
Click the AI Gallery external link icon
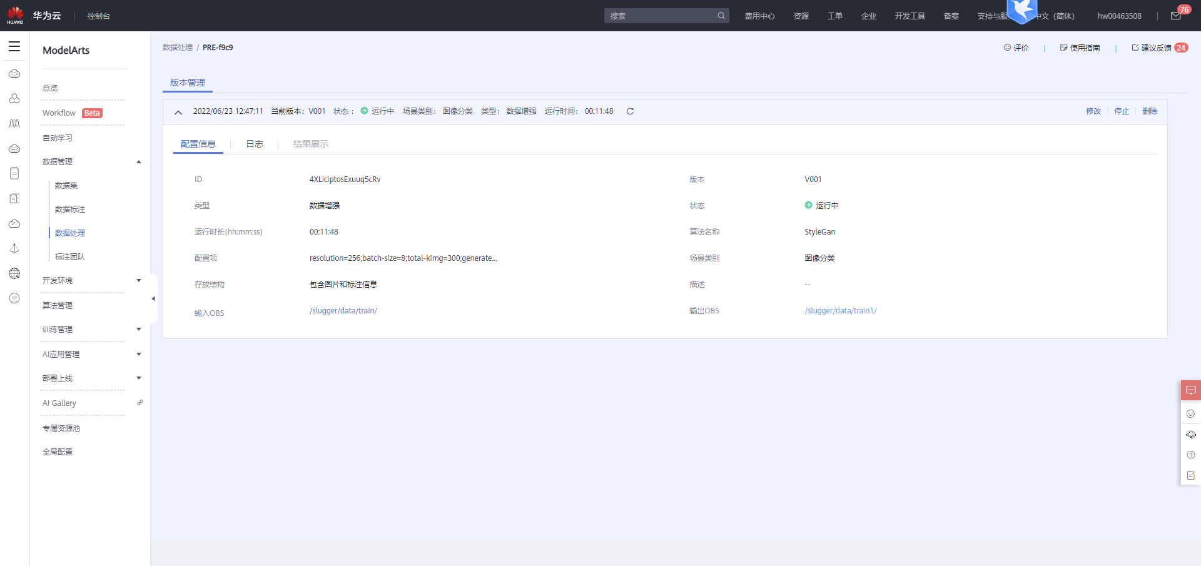coord(140,403)
